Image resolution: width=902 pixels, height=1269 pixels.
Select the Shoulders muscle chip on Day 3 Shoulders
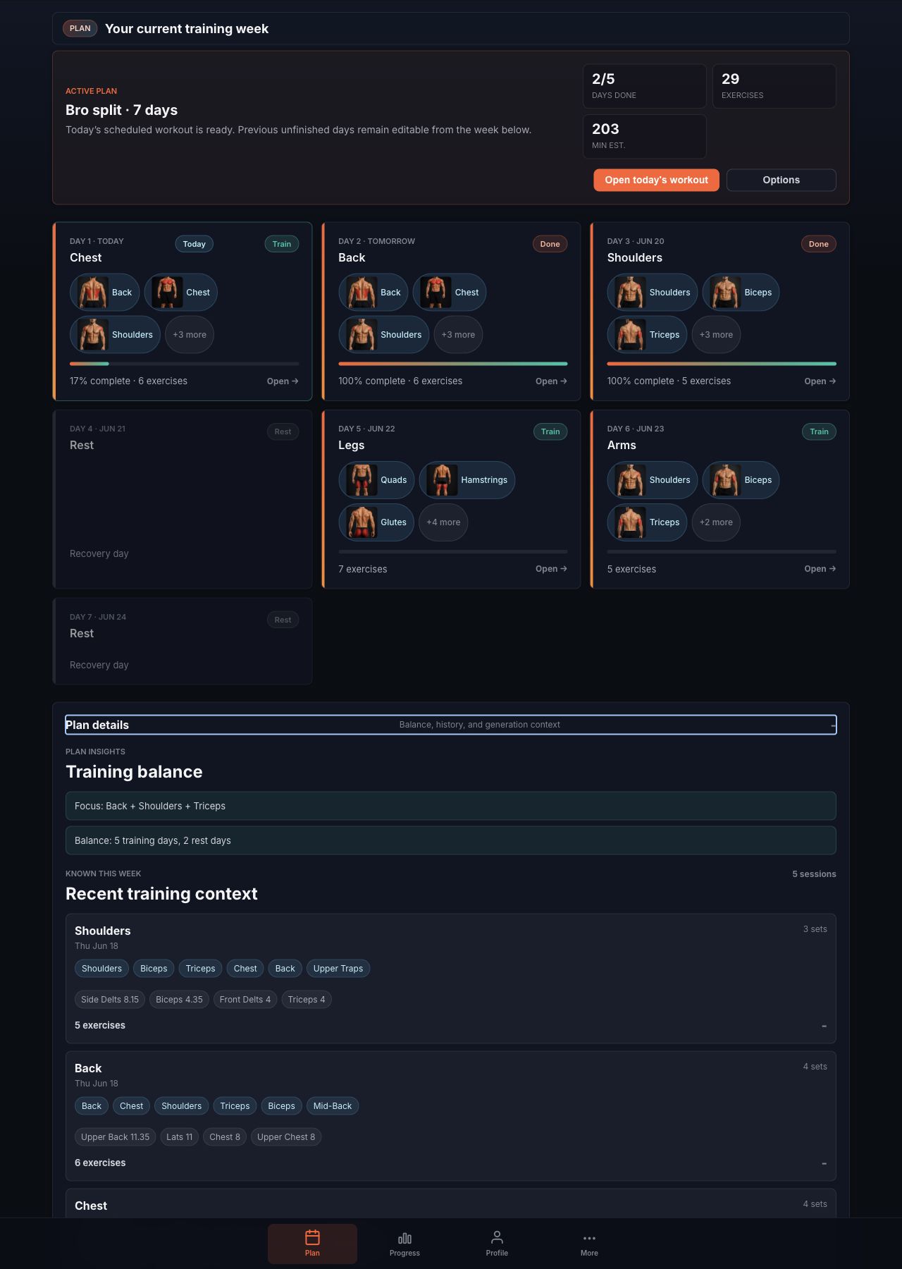pos(653,292)
